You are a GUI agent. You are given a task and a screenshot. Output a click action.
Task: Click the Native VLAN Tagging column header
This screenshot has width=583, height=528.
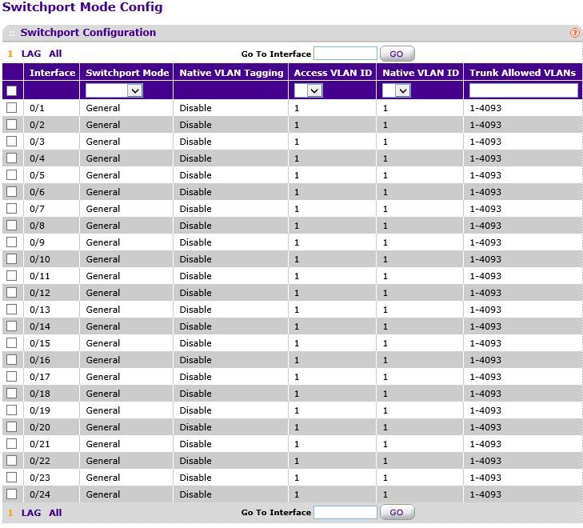pyautogui.click(x=231, y=73)
